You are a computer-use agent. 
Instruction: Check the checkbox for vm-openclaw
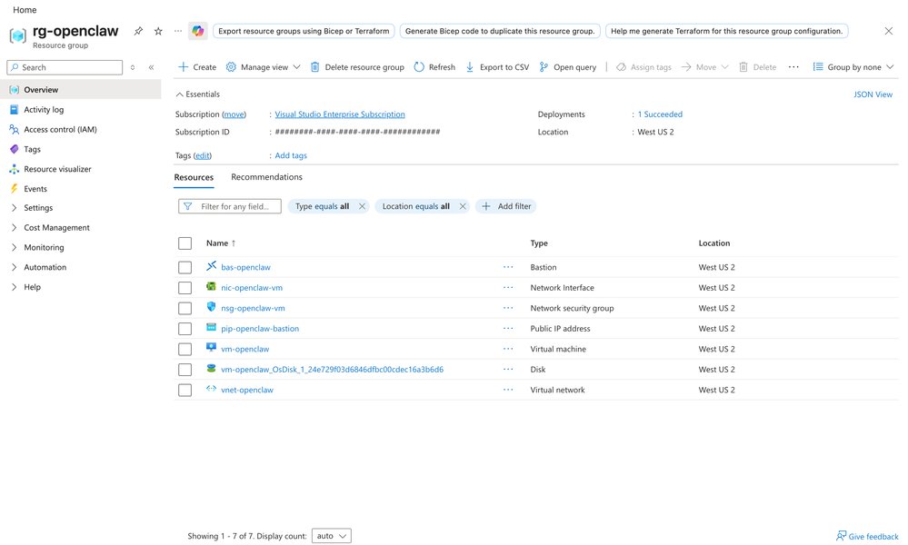coord(185,349)
